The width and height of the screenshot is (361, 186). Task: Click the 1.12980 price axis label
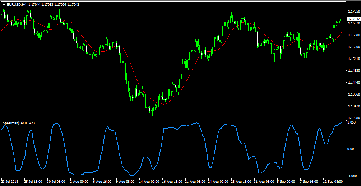(x=353, y=118)
